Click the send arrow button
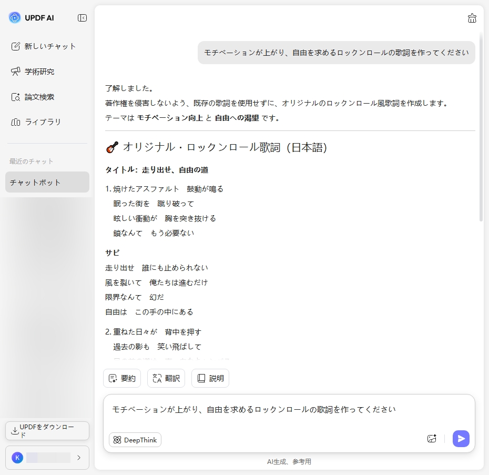 [461, 438]
